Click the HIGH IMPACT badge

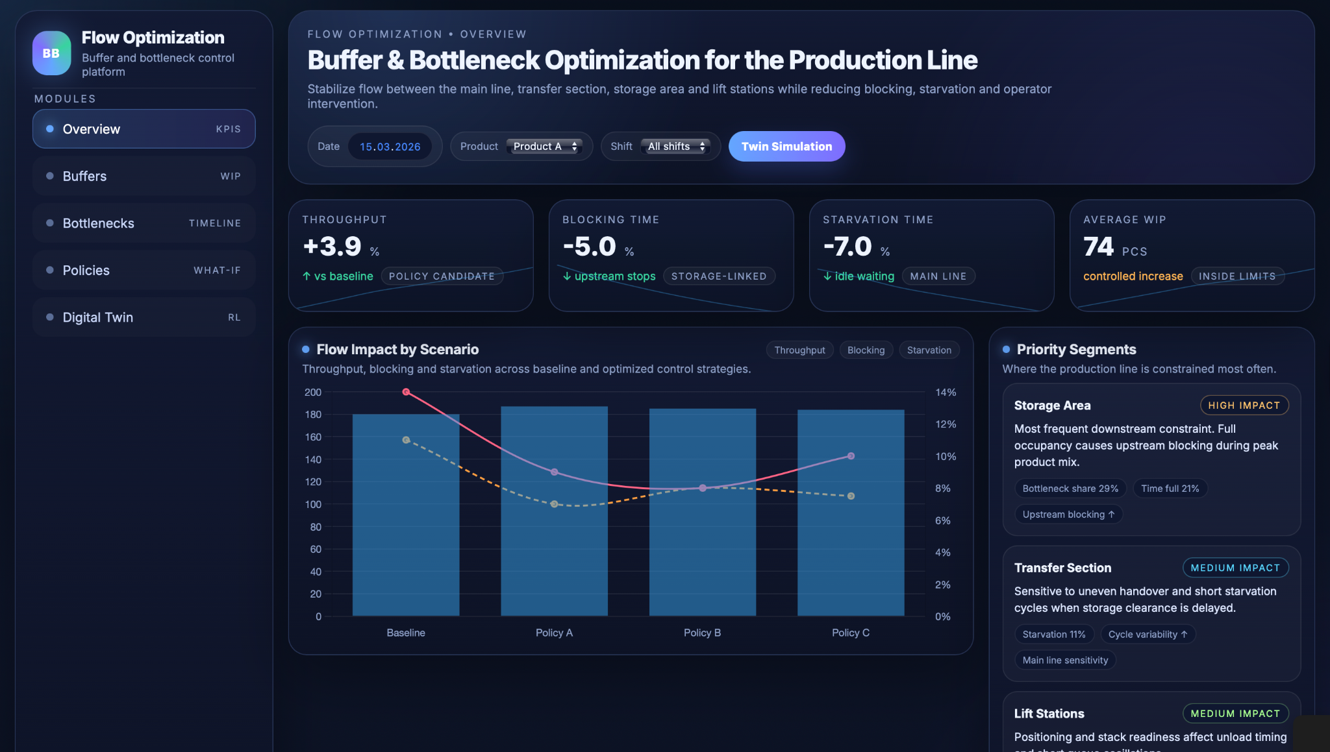click(1244, 406)
